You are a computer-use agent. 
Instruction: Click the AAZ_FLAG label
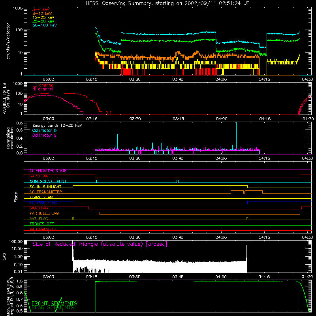39,218
